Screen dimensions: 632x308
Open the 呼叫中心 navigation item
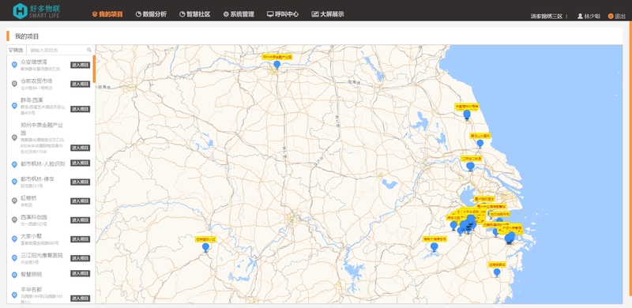click(x=283, y=14)
